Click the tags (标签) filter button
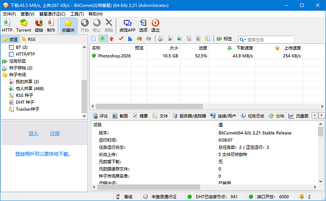Screen dimensions: 326x201 coord(224,39)
